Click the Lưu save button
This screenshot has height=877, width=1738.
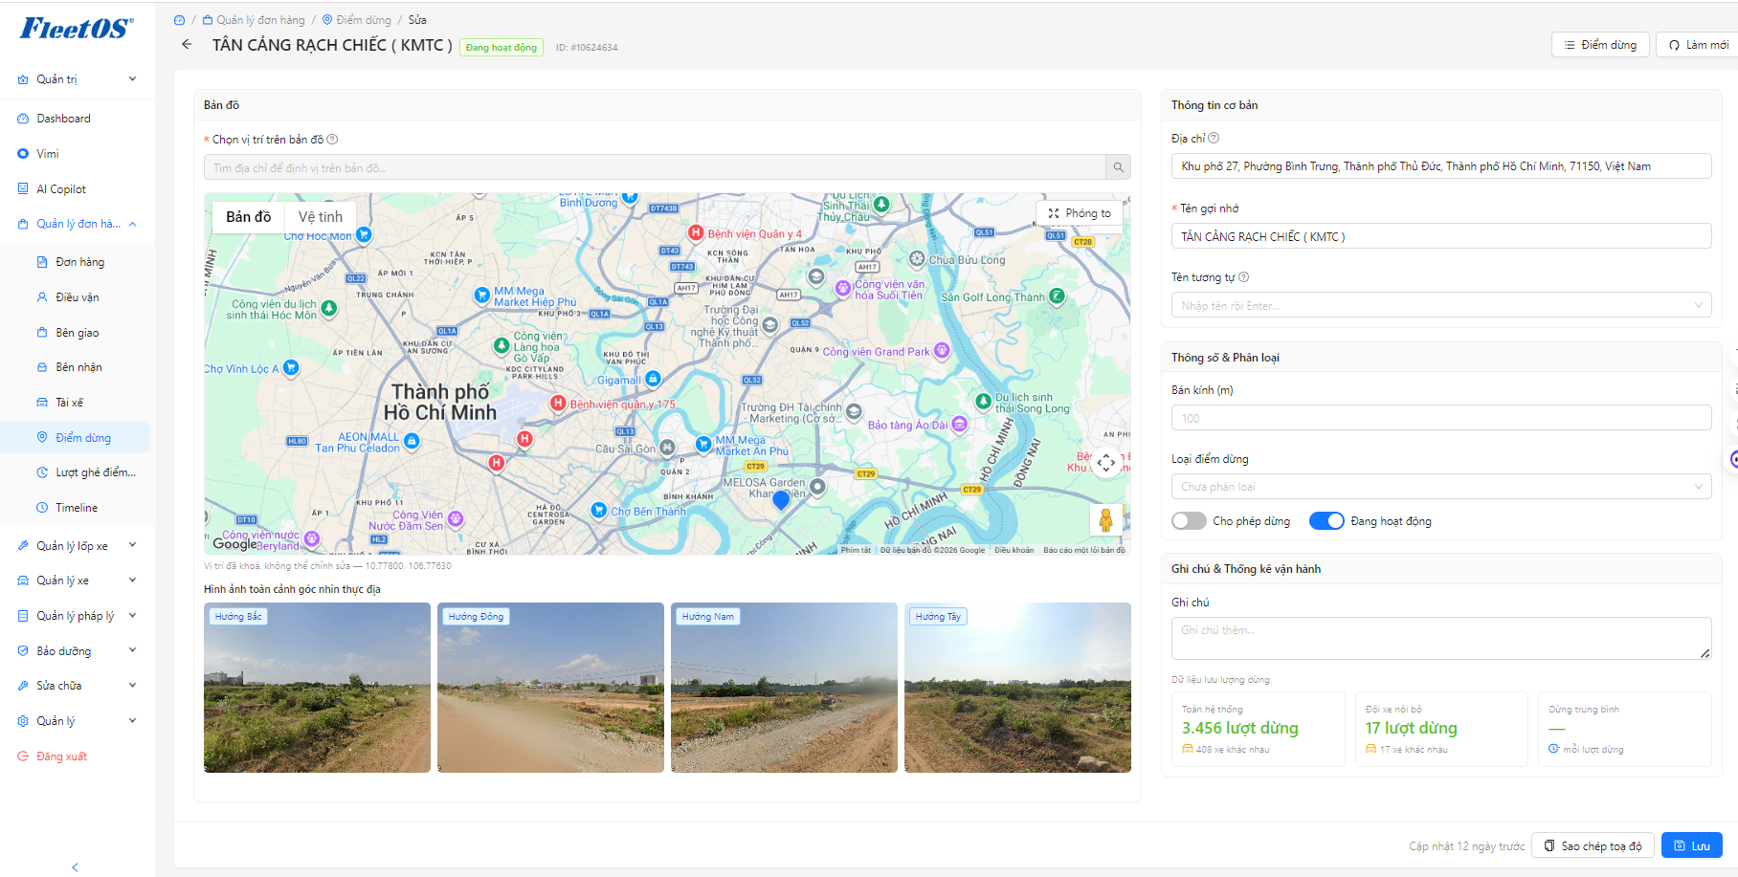point(1691,845)
